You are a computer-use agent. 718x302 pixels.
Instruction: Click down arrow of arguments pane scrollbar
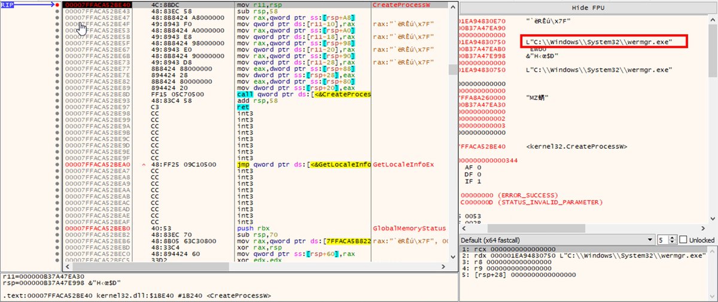tap(713, 297)
